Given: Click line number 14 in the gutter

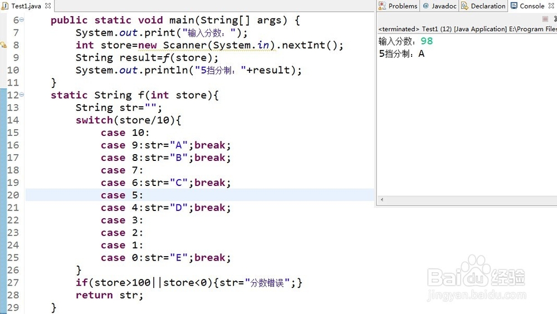Looking at the screenshot, I should 13,120.
